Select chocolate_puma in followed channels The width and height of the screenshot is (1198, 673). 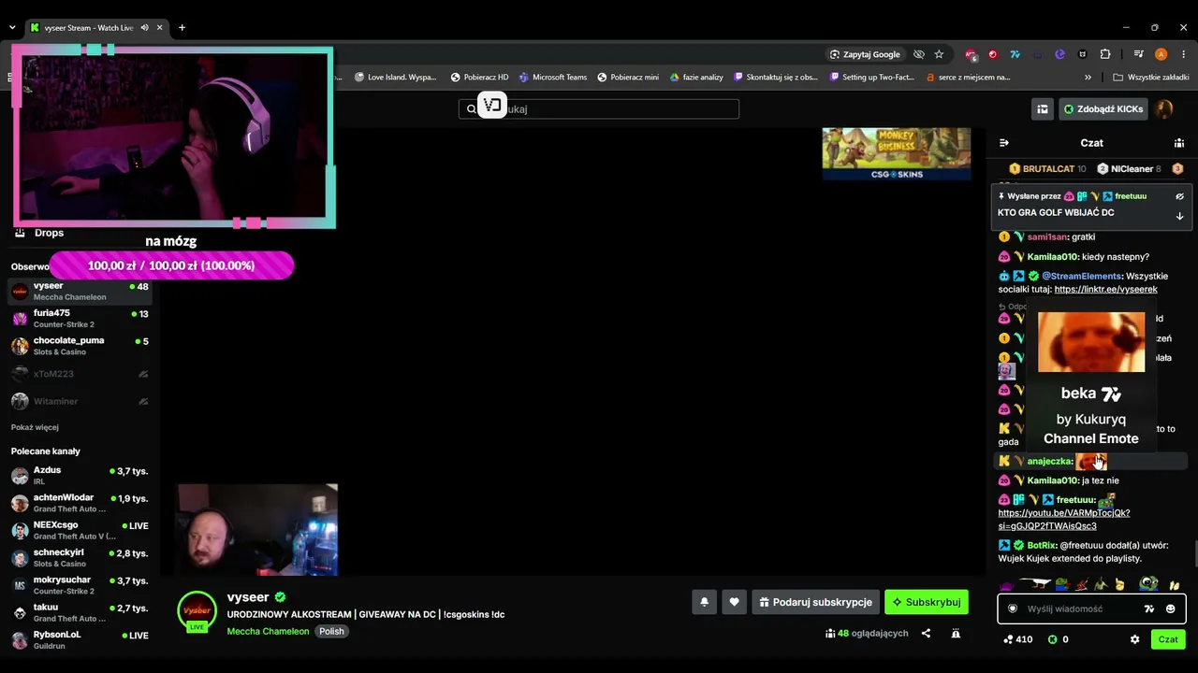[x=80, y=346]
